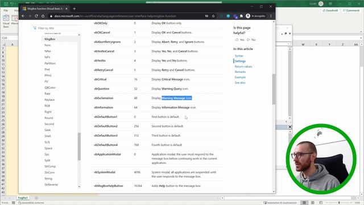Click the address bar URL

tap(115, 16)
